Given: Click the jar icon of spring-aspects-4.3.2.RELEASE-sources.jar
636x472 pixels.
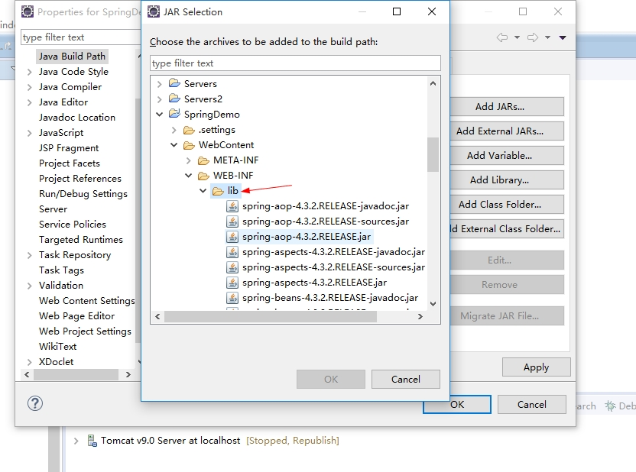Looking at the screenshot, I should point(232,267).
